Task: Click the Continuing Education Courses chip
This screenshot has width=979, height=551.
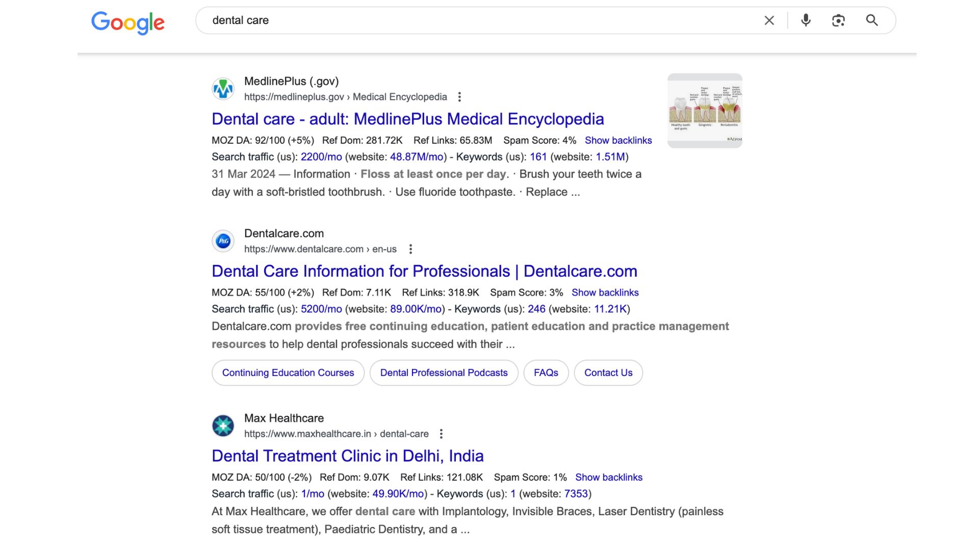Action: (x=288, y=372)
